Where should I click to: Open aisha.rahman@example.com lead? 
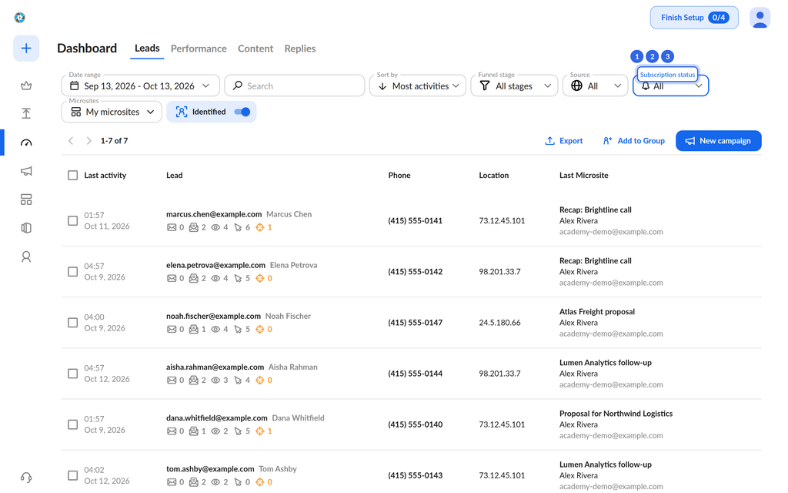215,367
